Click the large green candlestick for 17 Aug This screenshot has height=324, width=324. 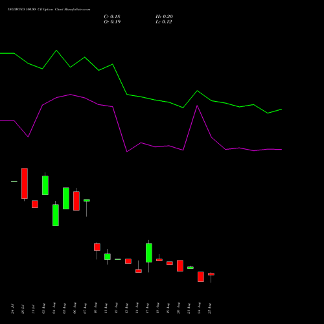[149, 253]
